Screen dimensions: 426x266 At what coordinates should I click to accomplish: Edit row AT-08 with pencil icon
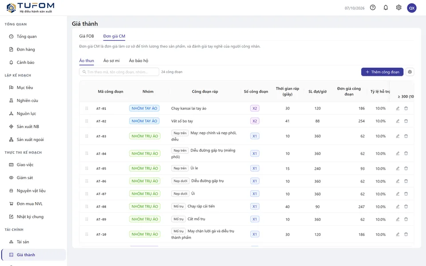(398, 207)
